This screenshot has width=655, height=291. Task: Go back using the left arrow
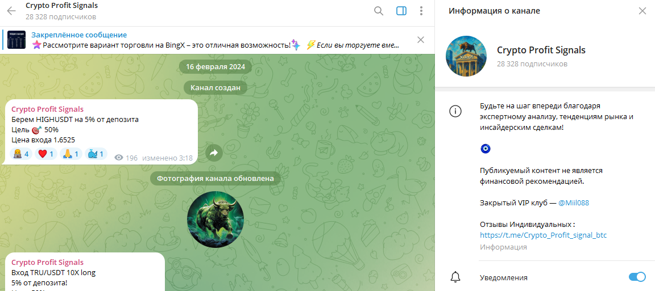point(11,11)
